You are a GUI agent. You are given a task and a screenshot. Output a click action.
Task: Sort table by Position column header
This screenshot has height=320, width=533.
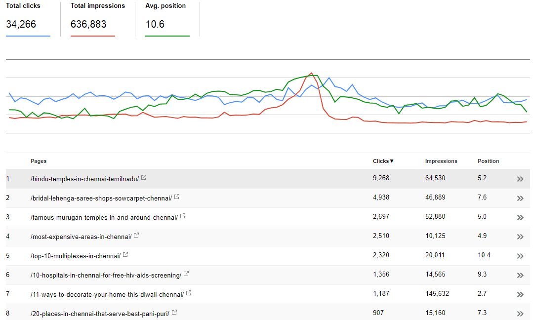coord(488,161)
